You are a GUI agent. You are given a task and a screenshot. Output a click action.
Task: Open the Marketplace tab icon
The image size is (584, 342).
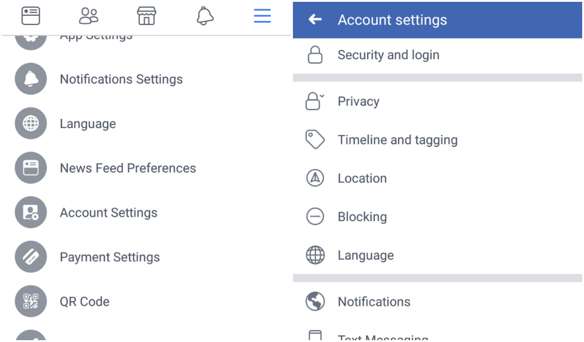146,16
